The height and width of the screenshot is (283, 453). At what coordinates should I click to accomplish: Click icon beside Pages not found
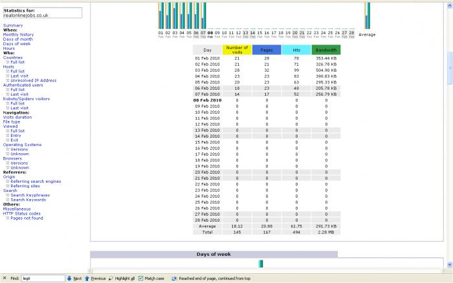tap(8, 218)
